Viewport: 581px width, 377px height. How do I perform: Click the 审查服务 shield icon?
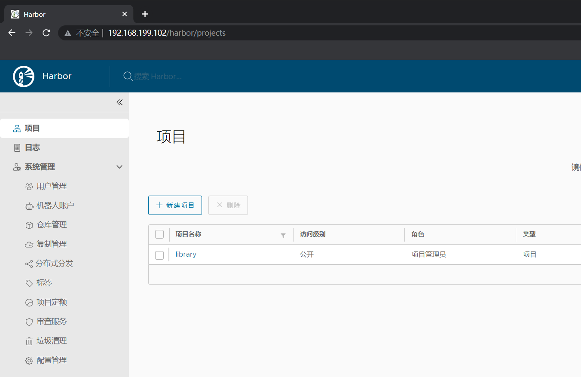pos(29,322)
